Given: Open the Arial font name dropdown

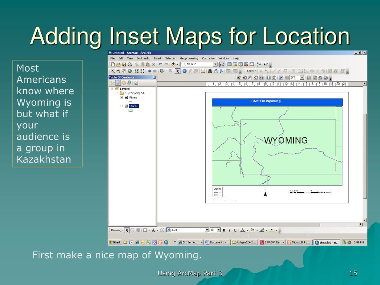Looking at the screenshot, I should tap(207, 230).
